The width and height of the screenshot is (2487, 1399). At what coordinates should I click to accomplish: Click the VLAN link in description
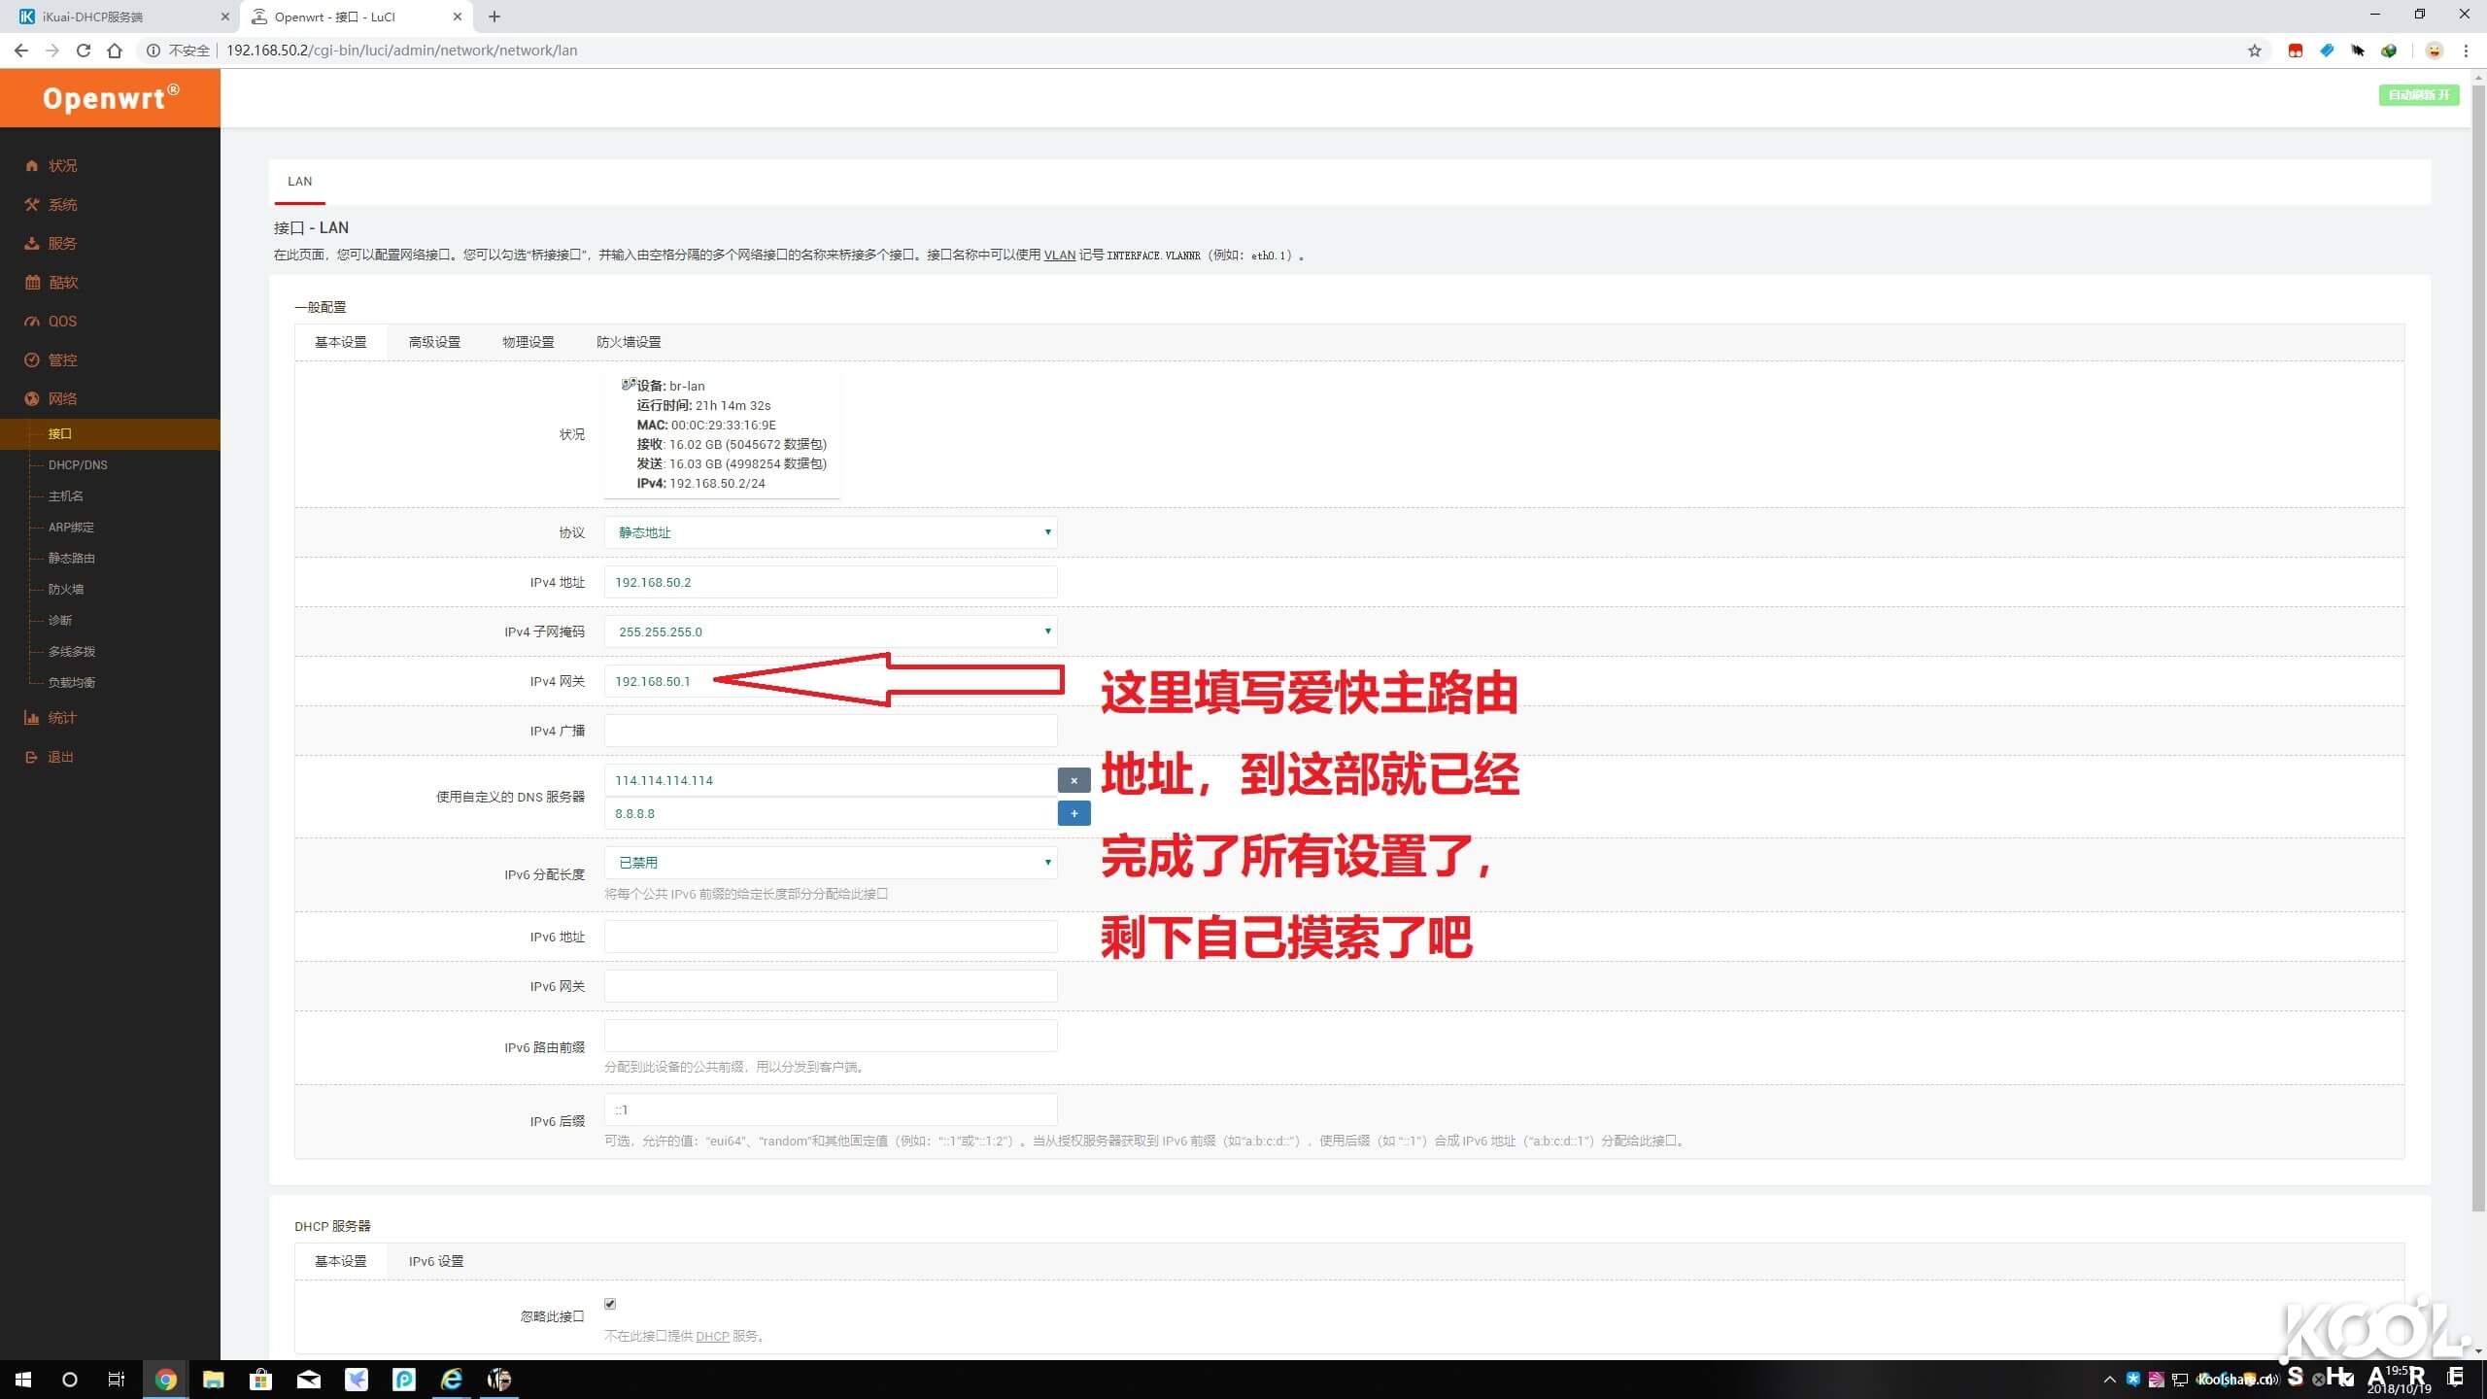(1059, 256)
